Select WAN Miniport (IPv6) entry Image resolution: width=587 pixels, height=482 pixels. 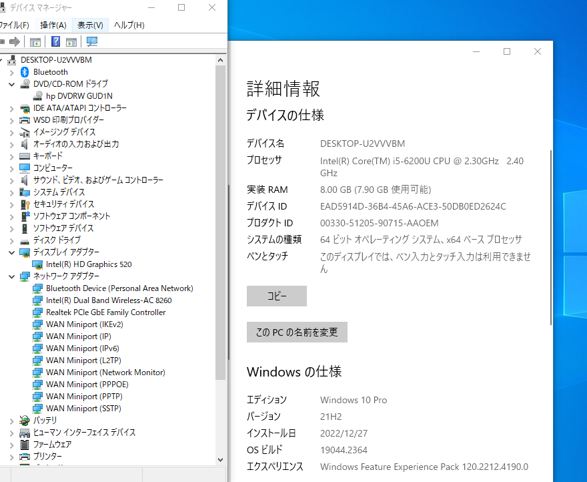click(82, 348)
